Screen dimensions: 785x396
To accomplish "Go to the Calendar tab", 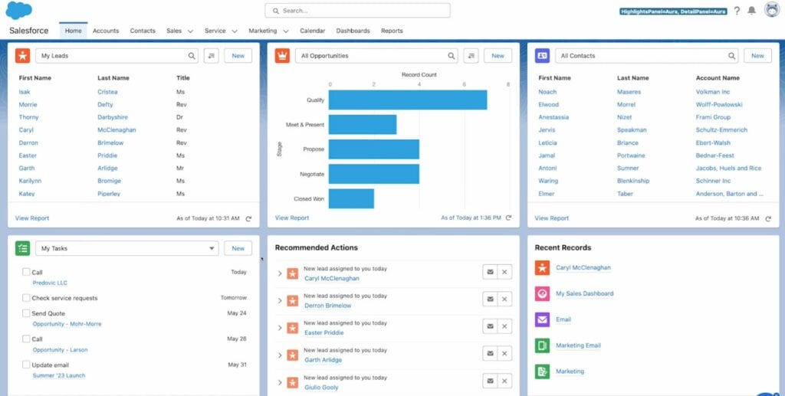I will pos(313,31).
